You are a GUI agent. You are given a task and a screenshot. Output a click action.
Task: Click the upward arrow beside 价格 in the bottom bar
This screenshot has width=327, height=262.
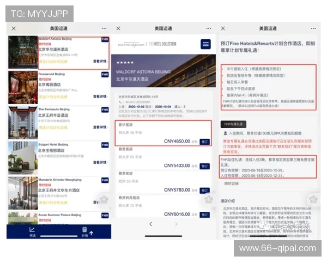pyautogui.click(x=92, y=233)
